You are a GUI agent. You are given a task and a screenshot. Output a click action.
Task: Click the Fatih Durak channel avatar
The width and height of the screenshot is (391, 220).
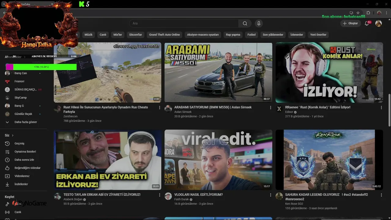(168, 196)
